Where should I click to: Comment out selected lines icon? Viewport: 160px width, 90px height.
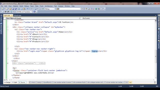[x=11, y=12]
